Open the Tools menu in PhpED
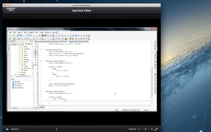Viewport: 211px width, 132px height. [42, 32]
